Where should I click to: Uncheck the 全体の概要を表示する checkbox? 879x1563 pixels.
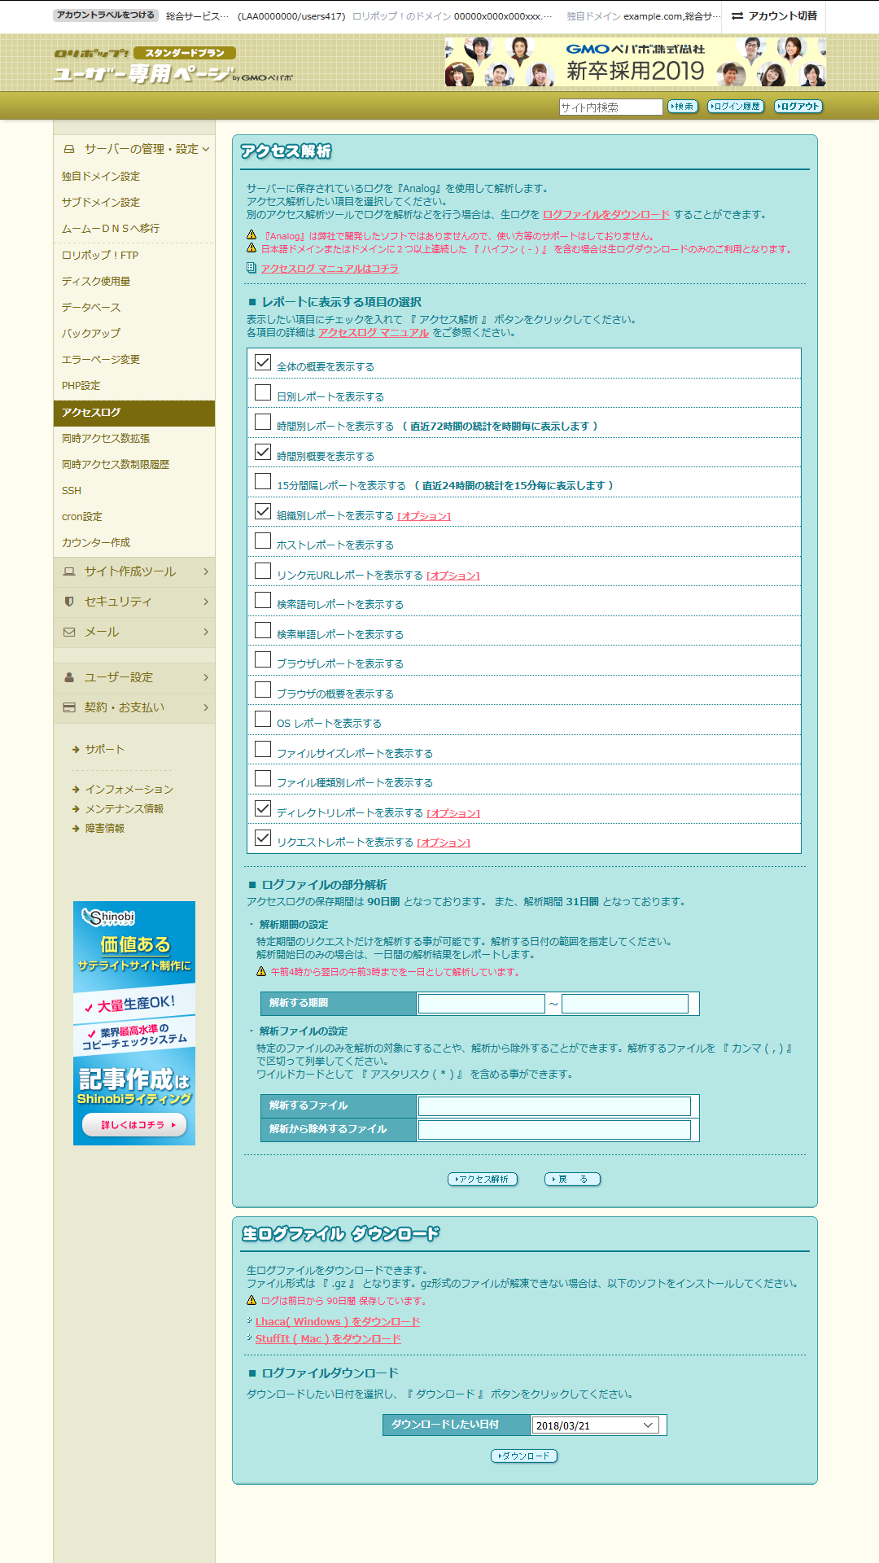(x=263, y=363)
